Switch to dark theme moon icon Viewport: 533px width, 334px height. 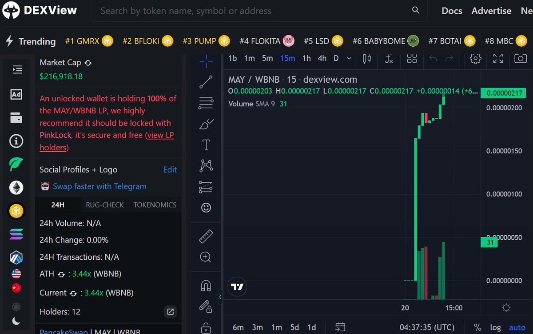tap(16, 321)
